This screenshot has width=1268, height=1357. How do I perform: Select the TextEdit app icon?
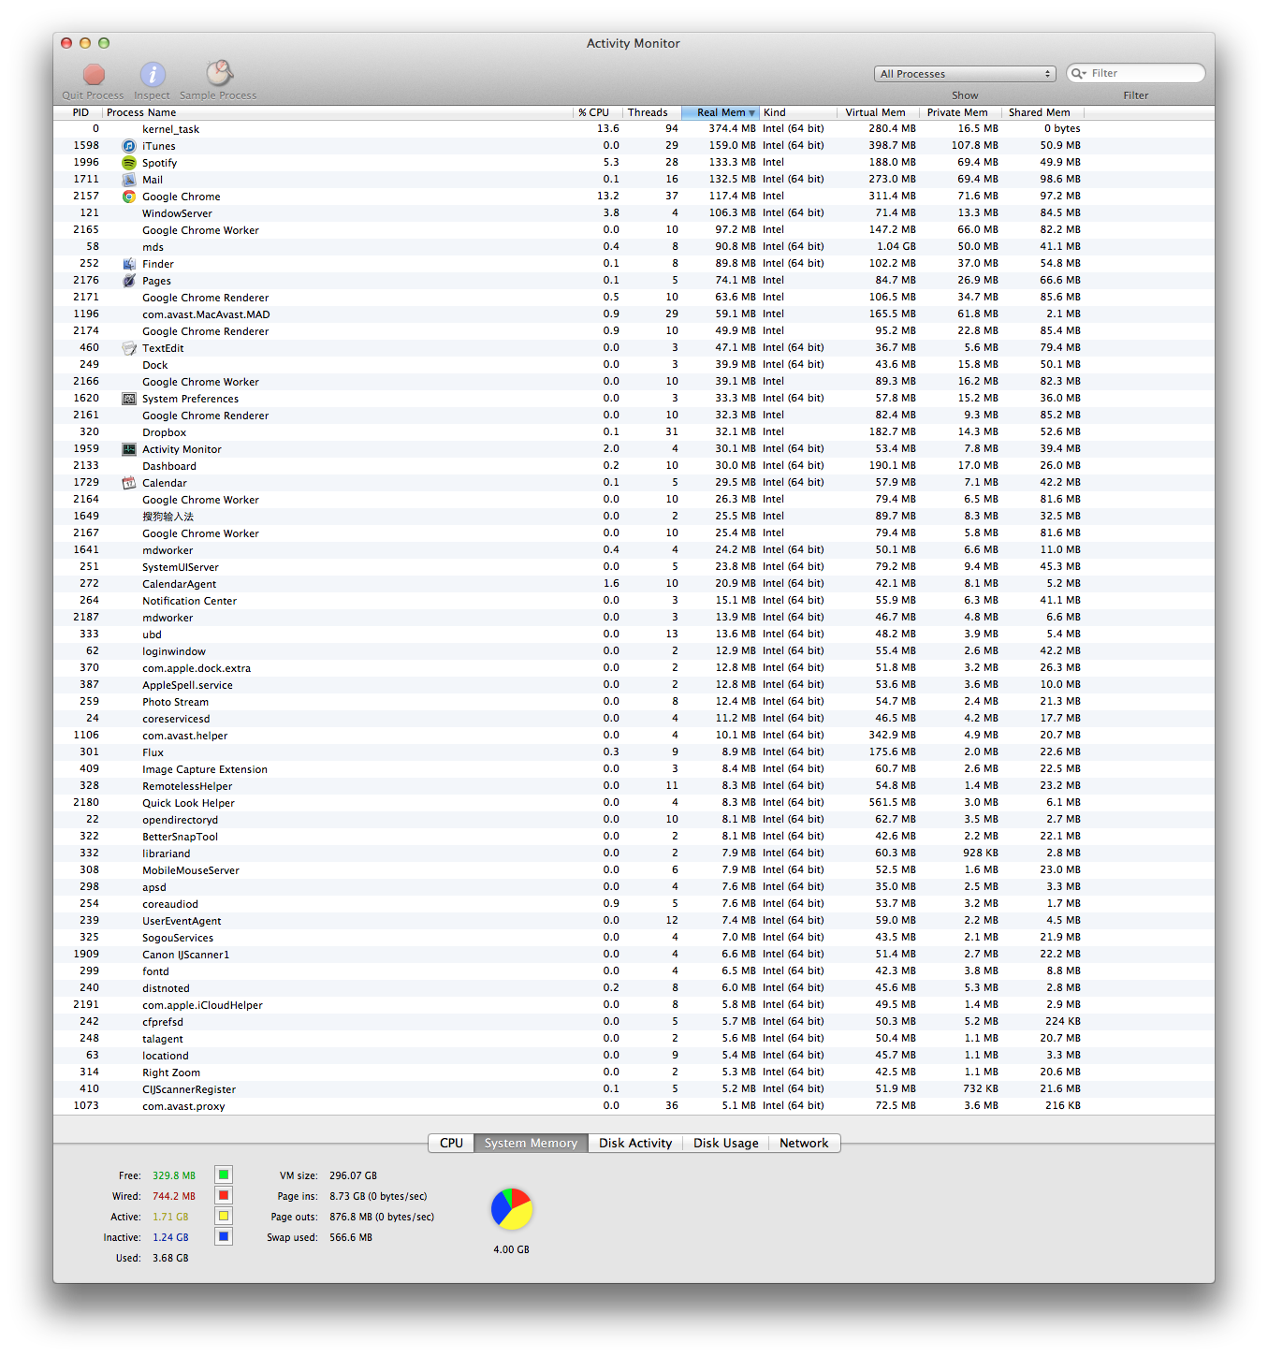(x=129, y=348)
